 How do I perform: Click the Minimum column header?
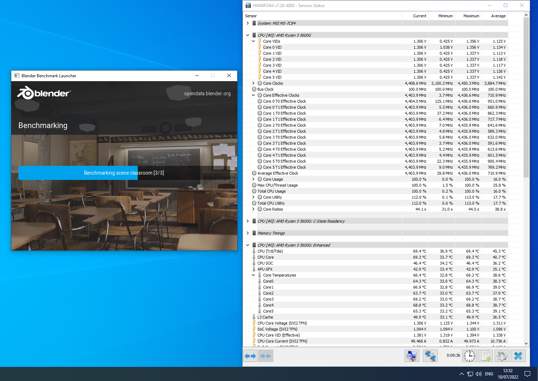[442, 16]
